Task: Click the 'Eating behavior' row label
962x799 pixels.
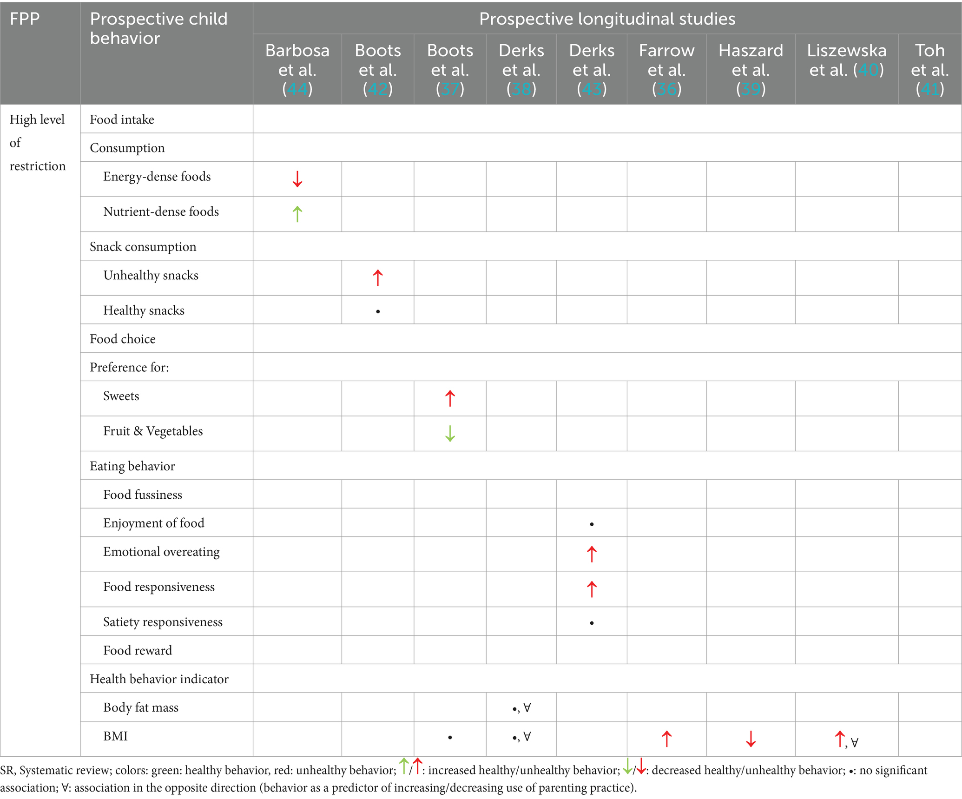Action: 132,466
